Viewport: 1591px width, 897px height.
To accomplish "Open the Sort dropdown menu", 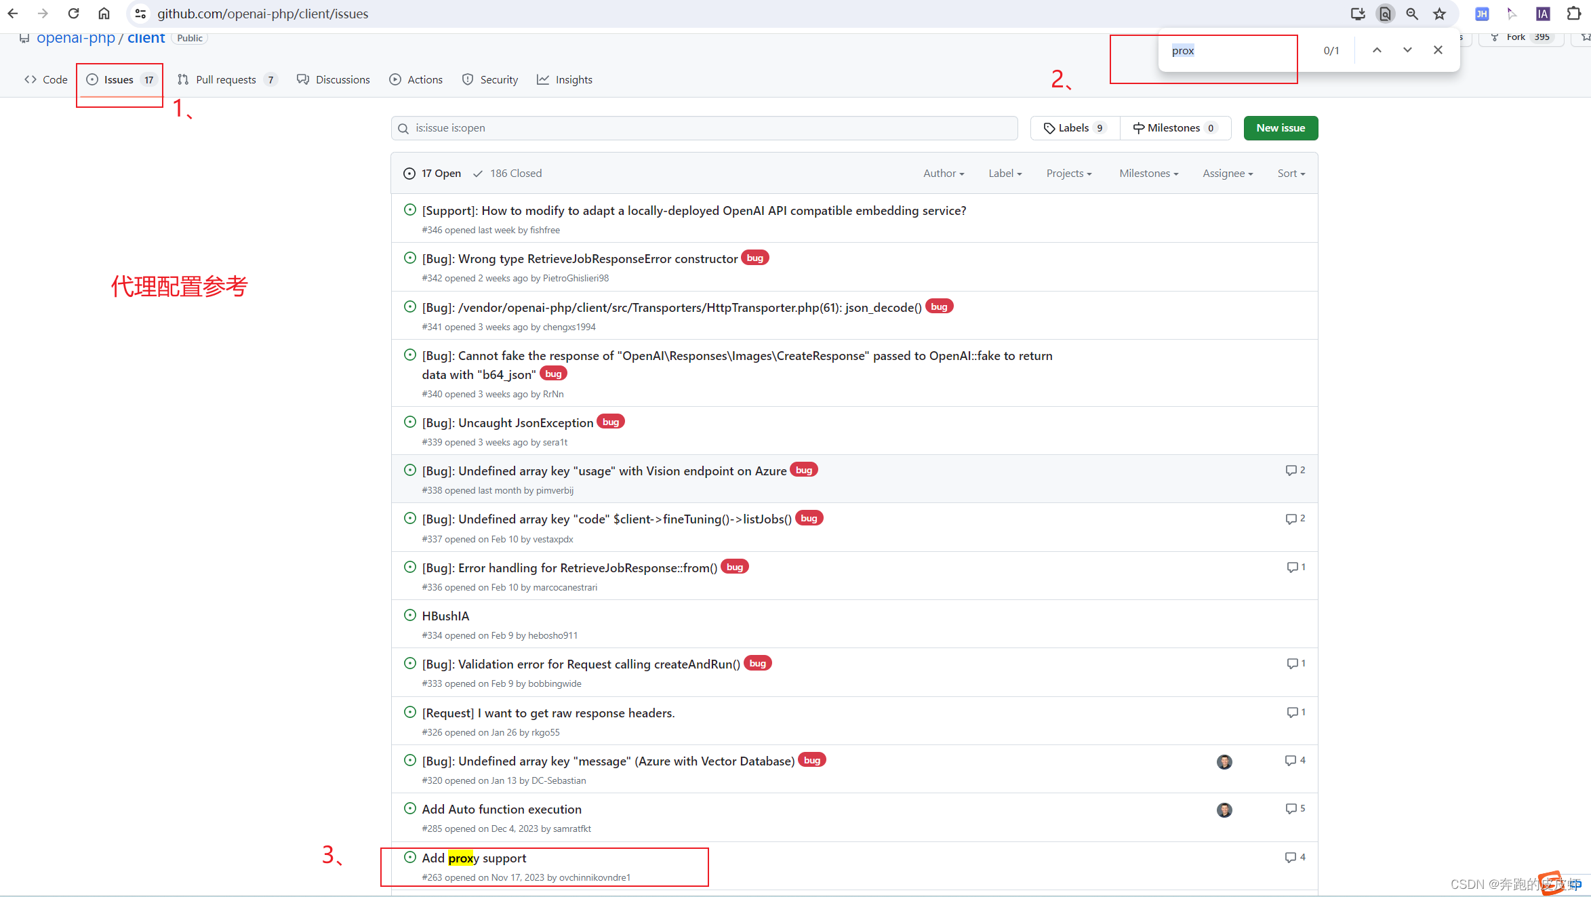I will pyautogui.click(x=1291, y=173).
